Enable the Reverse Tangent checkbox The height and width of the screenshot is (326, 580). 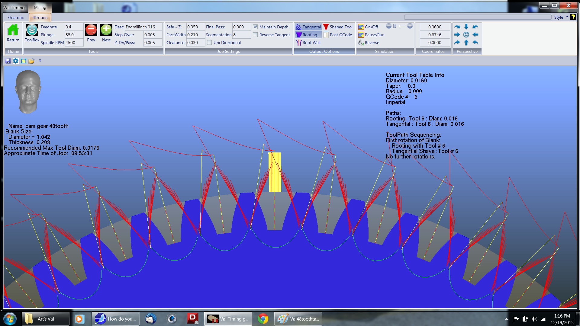click(255, 35)
